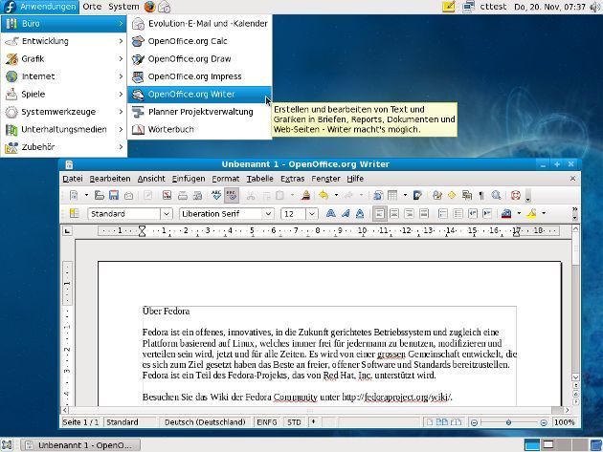Toggle Draw functions icon
The width and height of the screenshot is (603, 452).
tap(417, 196)
